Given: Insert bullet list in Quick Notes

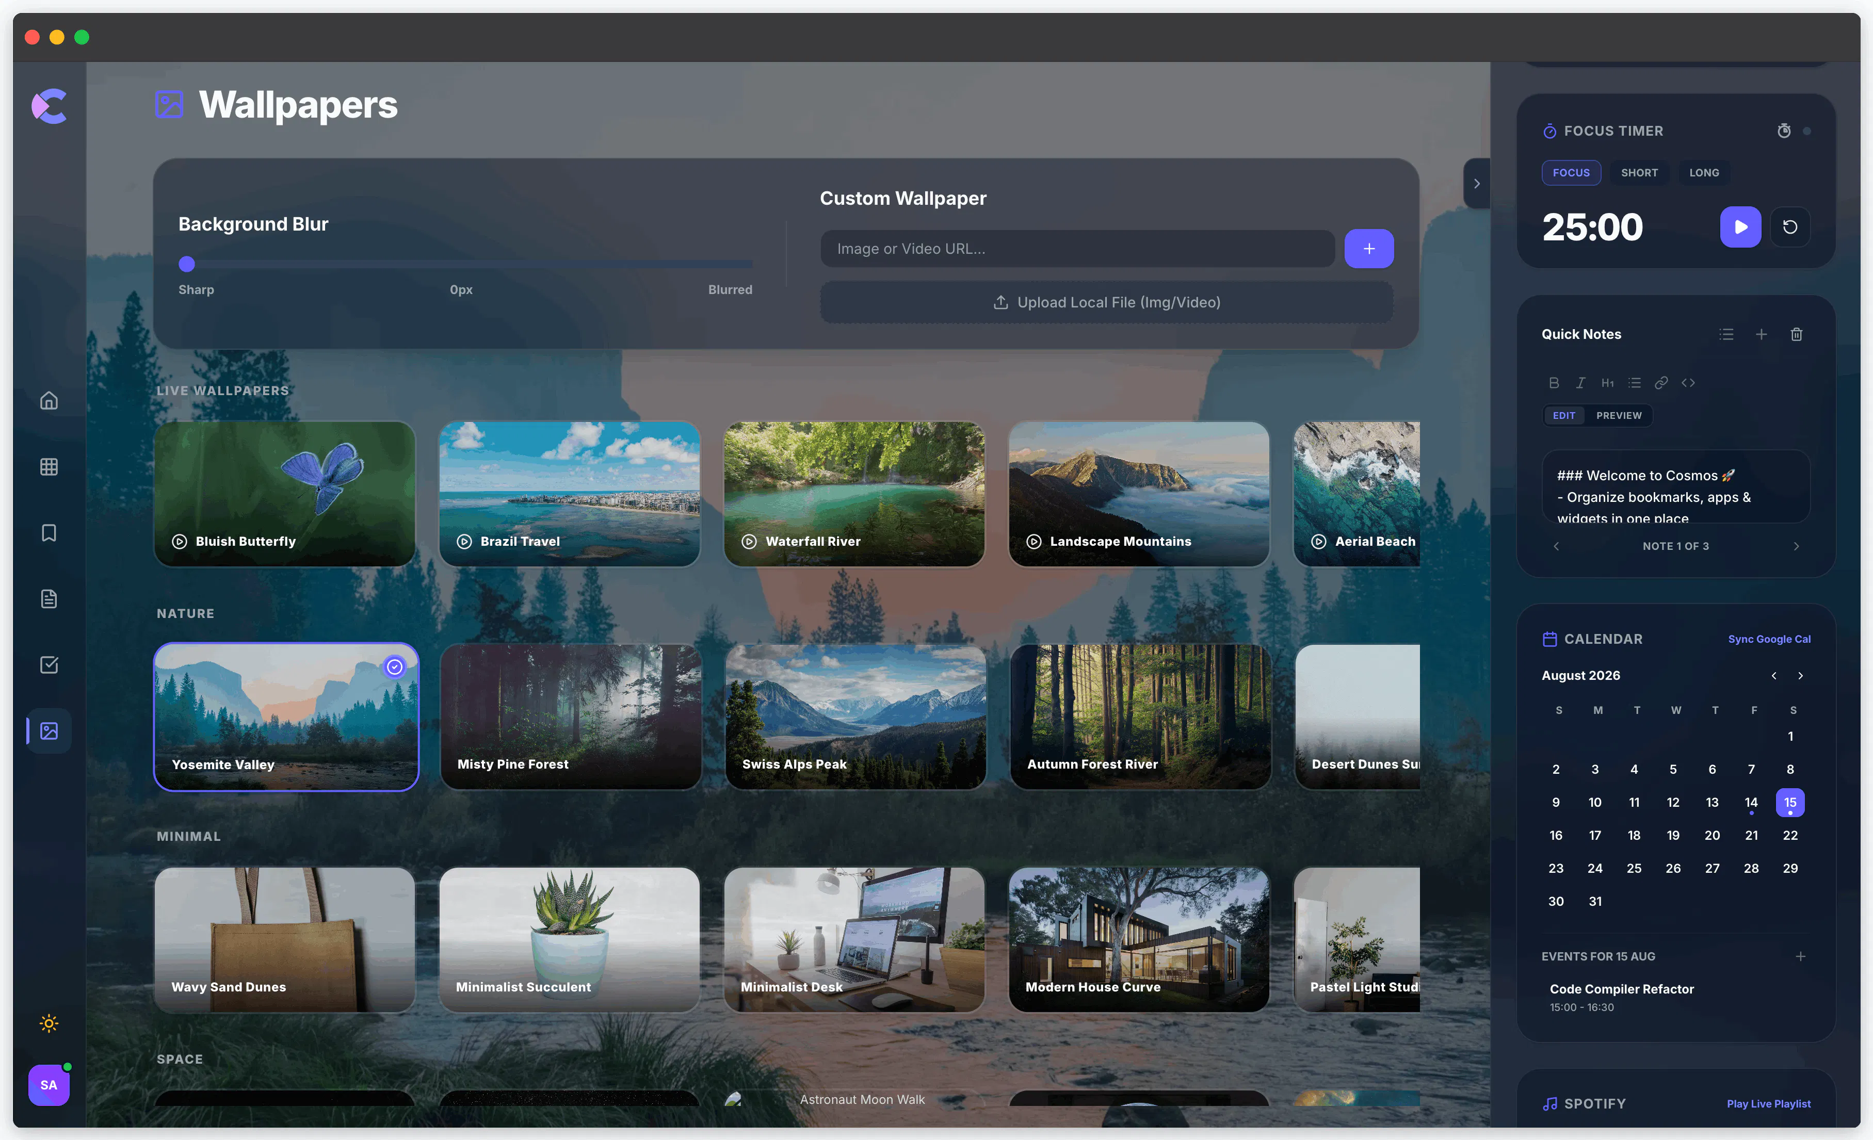Looking at the screenshot, I should click(1634, 383).
